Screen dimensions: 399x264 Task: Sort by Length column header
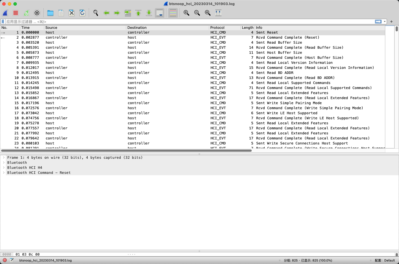tap(248, 28)
